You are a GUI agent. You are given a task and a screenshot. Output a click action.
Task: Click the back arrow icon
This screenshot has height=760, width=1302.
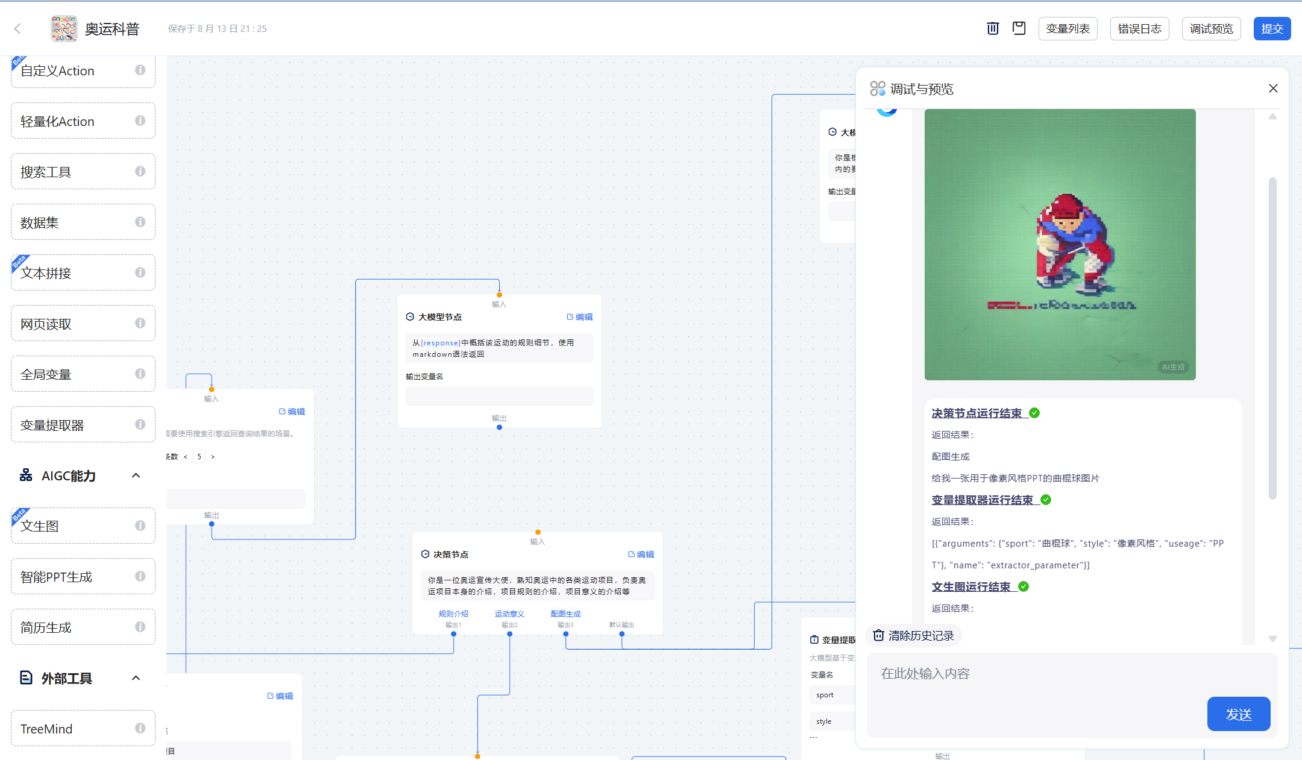(17, 28)
